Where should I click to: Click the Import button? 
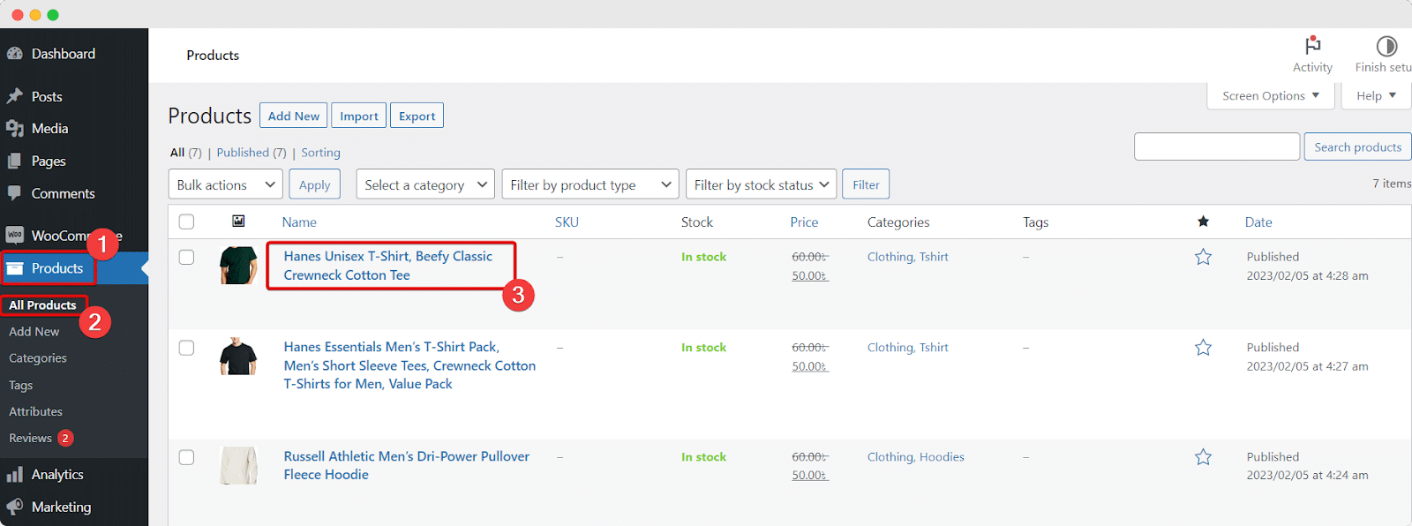tap(359, 116)
